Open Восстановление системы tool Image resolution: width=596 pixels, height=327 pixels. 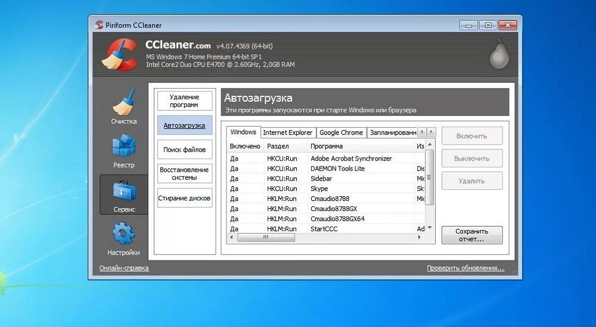(x=185, y=174)
